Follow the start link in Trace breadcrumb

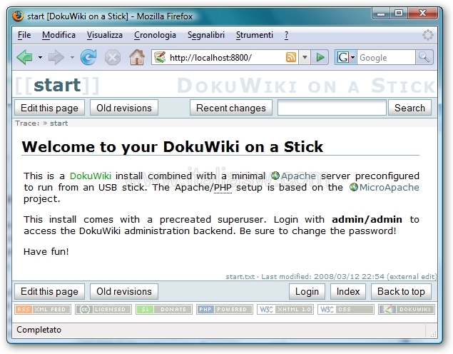(x=59, y=123)
